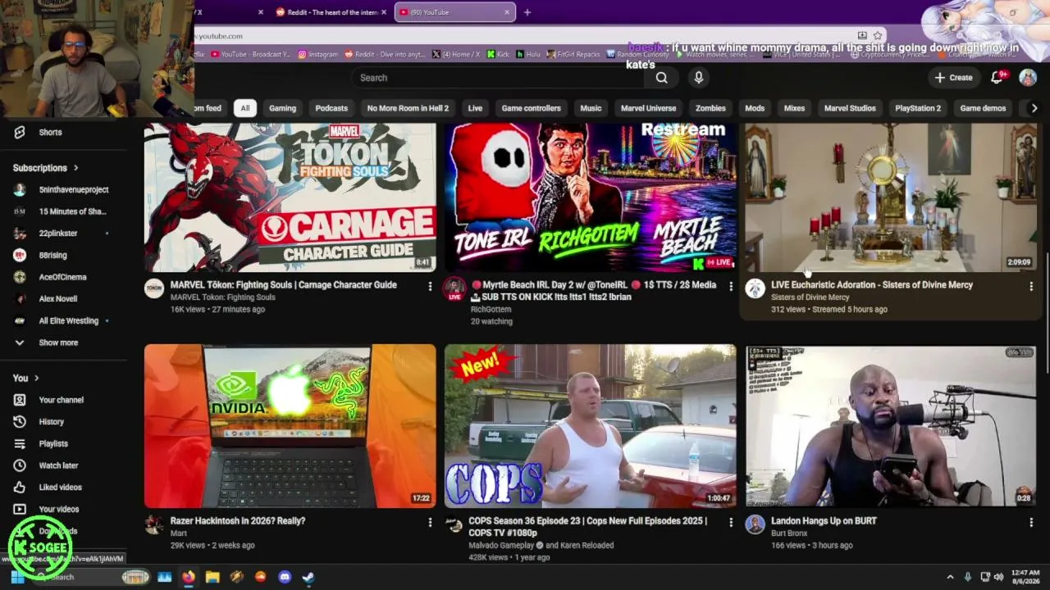The image size is (1050, 590).
Task: Open Steam from the taskbar
Action: pos(308,577)
